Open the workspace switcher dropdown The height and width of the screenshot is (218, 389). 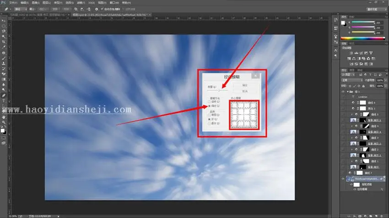point(377,9)
